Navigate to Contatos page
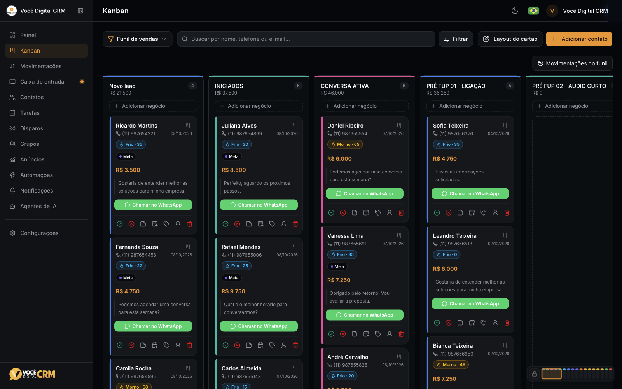The width and height of the screenshot is (622, 389). [46, 97]
